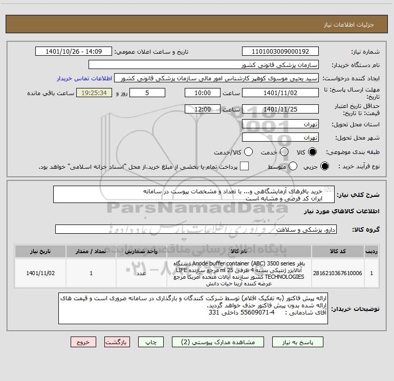Click the سازمان پزشکی قانونی کشور buyer field

[x=204, y=65]
